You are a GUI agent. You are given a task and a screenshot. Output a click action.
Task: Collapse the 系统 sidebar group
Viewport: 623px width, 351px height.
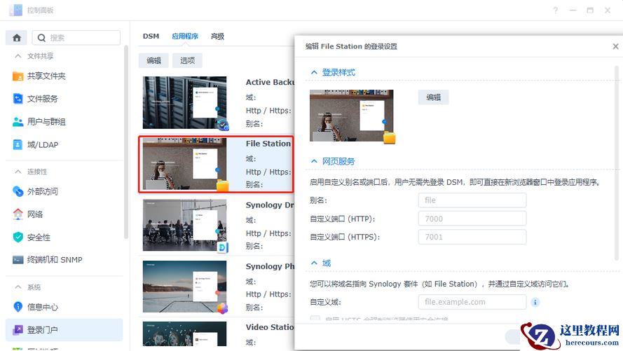[18, 287]
